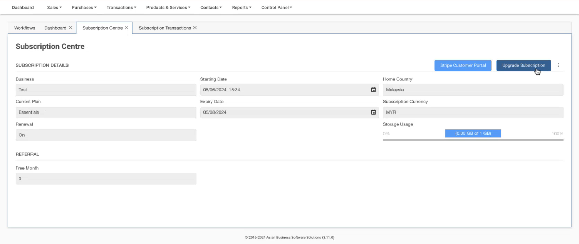Expand the Purchases dropdown menu

(84, 7)
